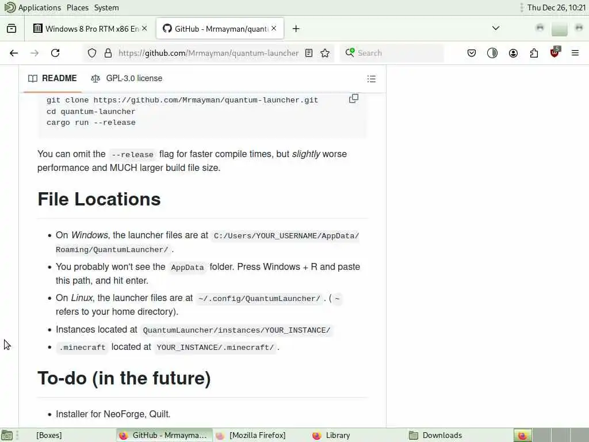Close the GitHub quantum-launcher tab
This screenshot has width=589, height=442.
click(x=274, y=29)
